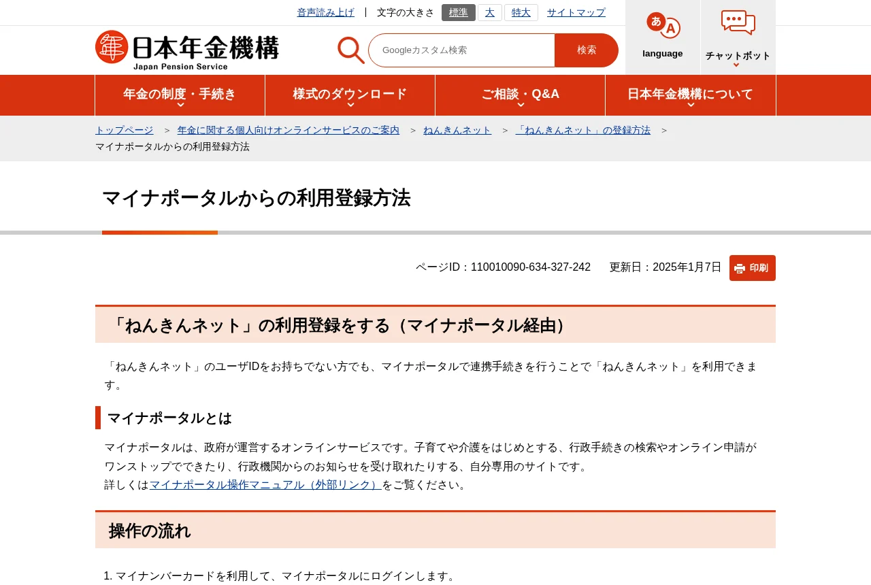Click current breadcrumb マイナポータルからの利用登録方法
The image size is (871, 585).
(172, 146)
